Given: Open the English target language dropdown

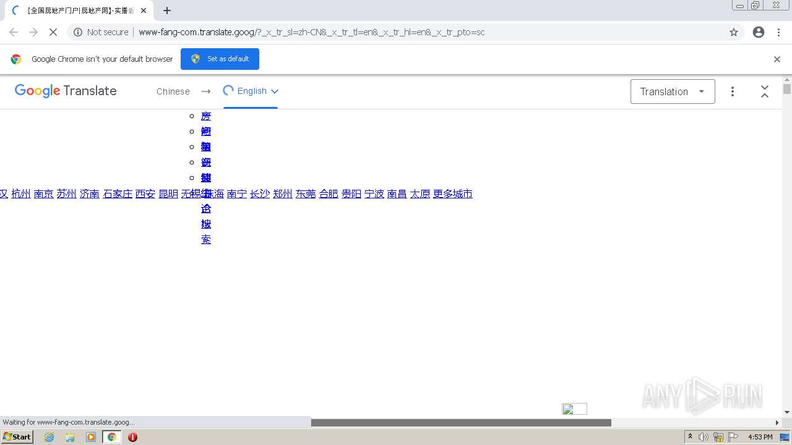Looking at the screenshot, I should click(251, 91).
